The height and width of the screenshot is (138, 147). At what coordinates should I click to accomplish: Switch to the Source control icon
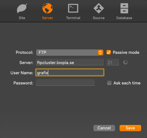99,8
